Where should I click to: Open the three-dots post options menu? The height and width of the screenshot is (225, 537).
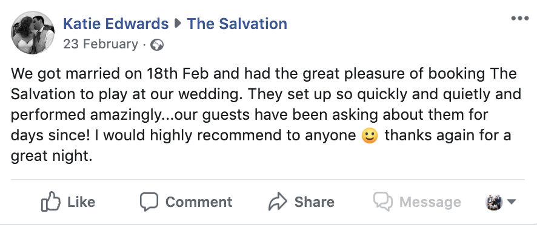[x=519, y=19]
